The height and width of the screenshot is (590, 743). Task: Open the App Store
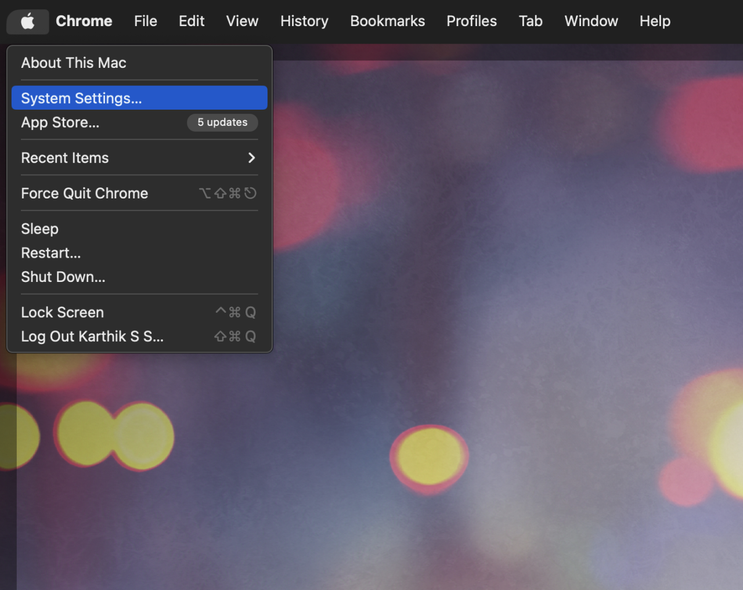pos(60,122)
